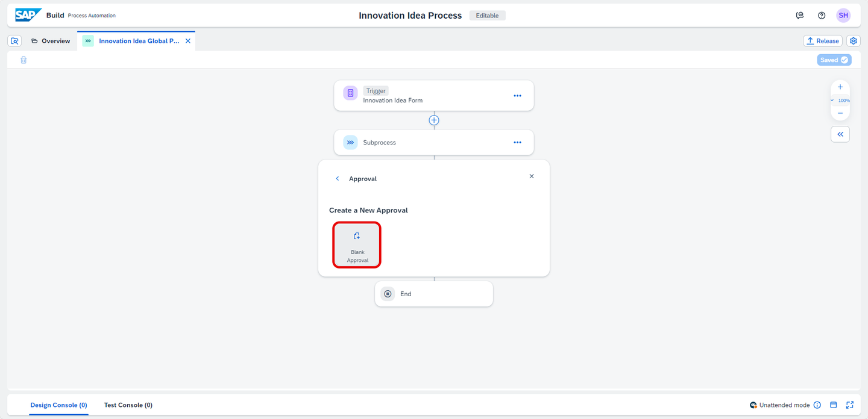Expand the console to full screen
Viewport: 868px width, 419px height.
(850, 405)
